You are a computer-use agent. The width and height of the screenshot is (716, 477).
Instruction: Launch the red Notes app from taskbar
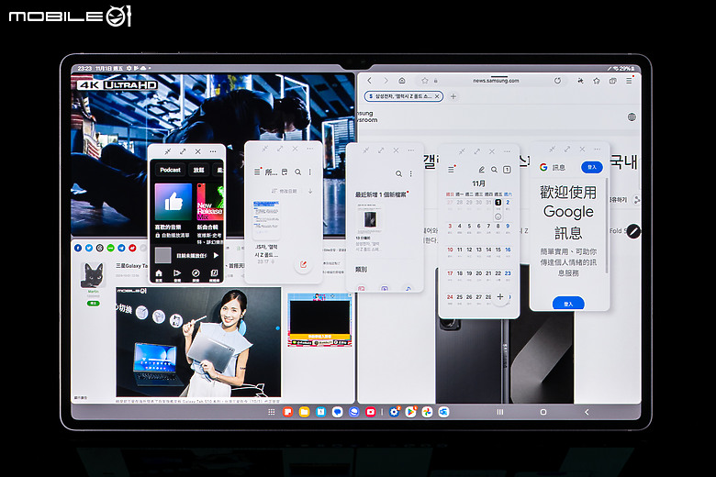(287, 412)
